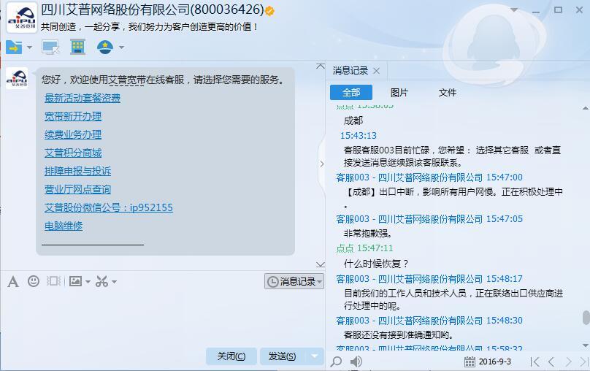Open the 艾普积分商城 link
The height and width of the screenshot is (371, 590).
coord(73,153)
